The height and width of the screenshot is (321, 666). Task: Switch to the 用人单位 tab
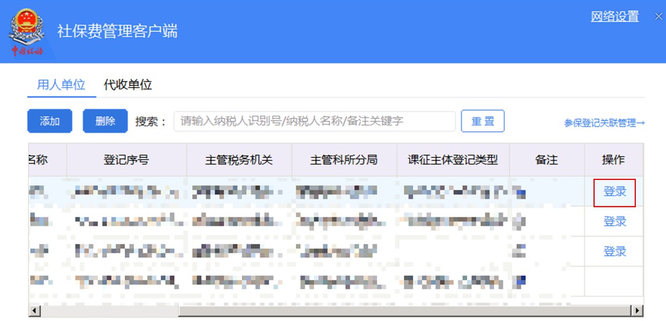[x=61, y=85]
